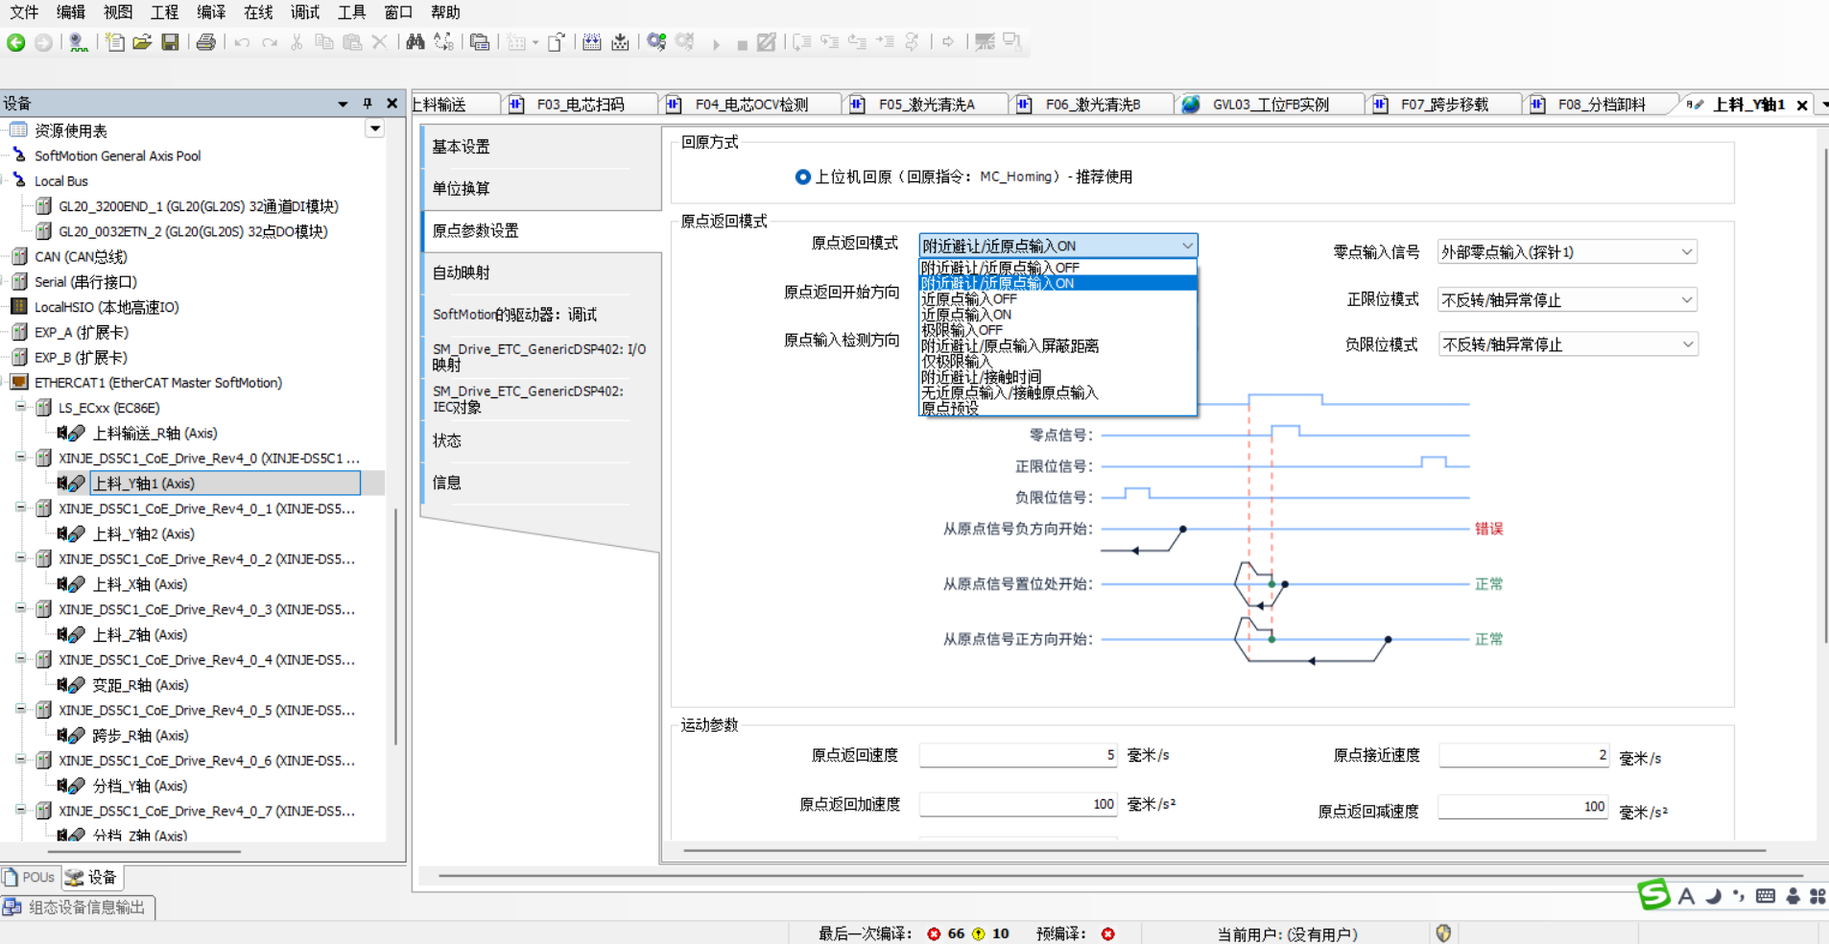Screen dimensions: 1829x944
Task: Click the green back navigation arrow
Action: pos(16,42)
